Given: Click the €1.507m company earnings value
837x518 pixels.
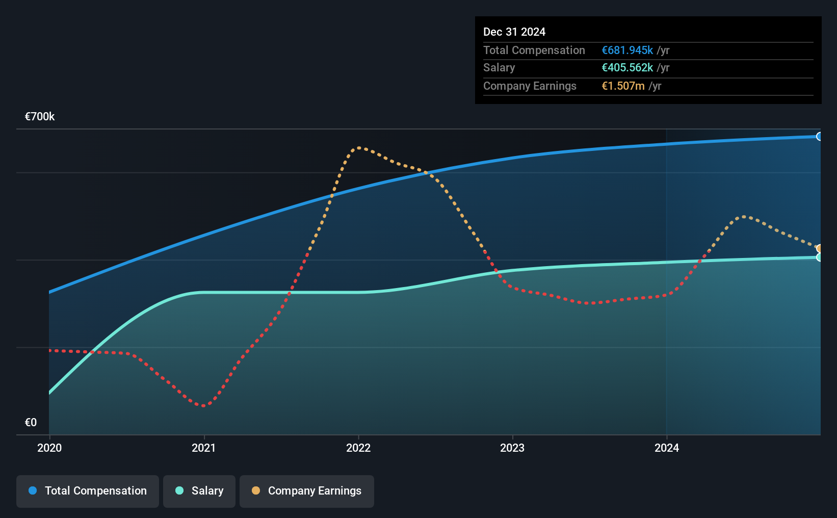Looking at the screenshot, I should [623, 86].
